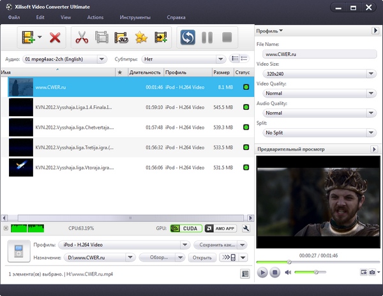Viewport: 383px width, 296px height.
Task: Open the Effects star icon
Action: 141,38
